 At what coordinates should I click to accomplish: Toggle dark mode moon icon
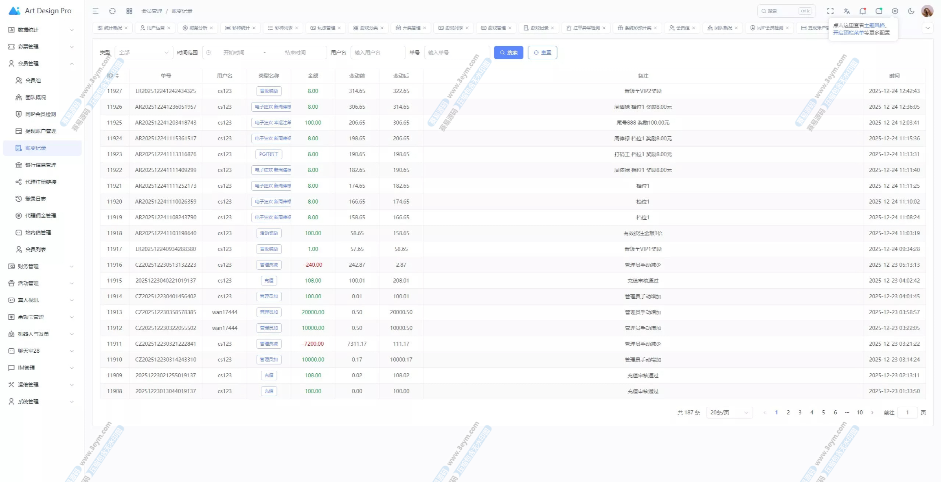(x=911, y=11)
